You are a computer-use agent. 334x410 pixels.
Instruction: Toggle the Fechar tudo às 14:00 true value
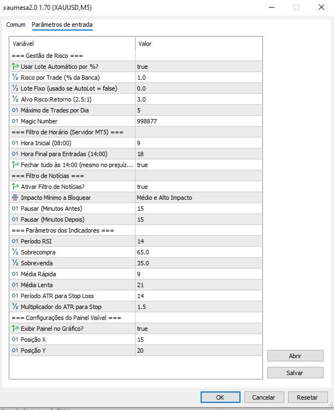[198, 165]
